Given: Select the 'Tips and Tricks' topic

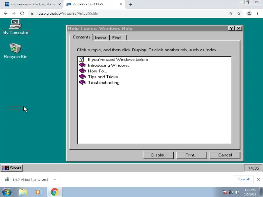Looking at the screenshot, I should click(x=103, y=77).
